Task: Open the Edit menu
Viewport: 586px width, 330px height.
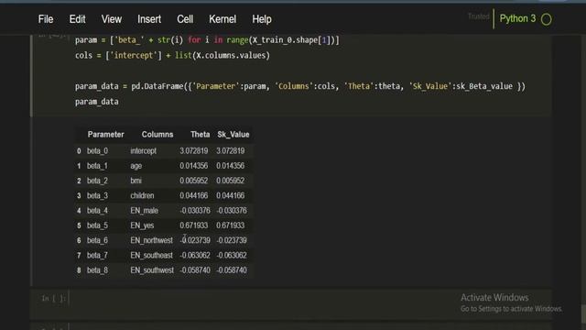Action: [77, 19]
